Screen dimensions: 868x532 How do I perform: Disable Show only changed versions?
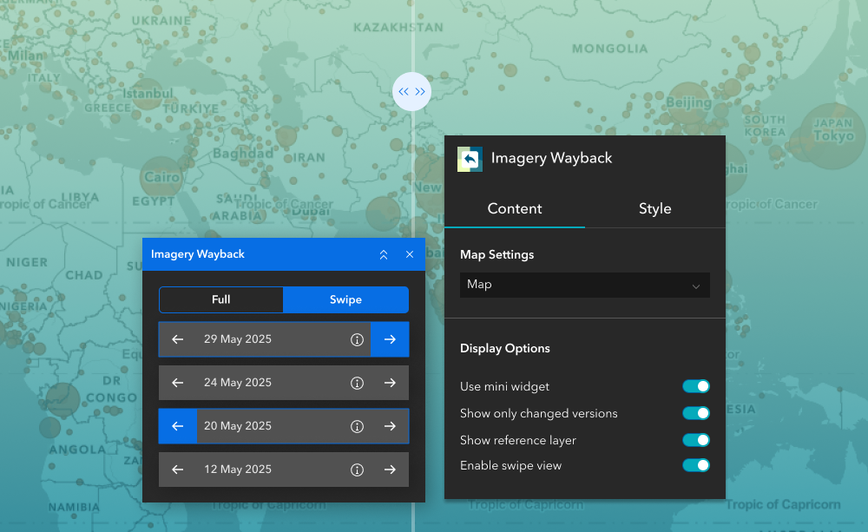[695, 413]
